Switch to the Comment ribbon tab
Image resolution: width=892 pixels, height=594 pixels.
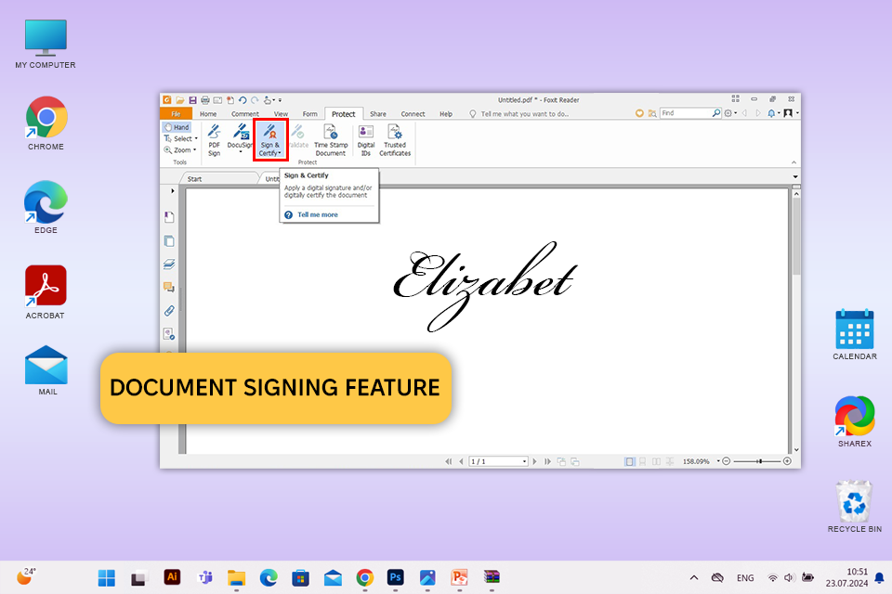pyautogui.click(x=245, y=113)
